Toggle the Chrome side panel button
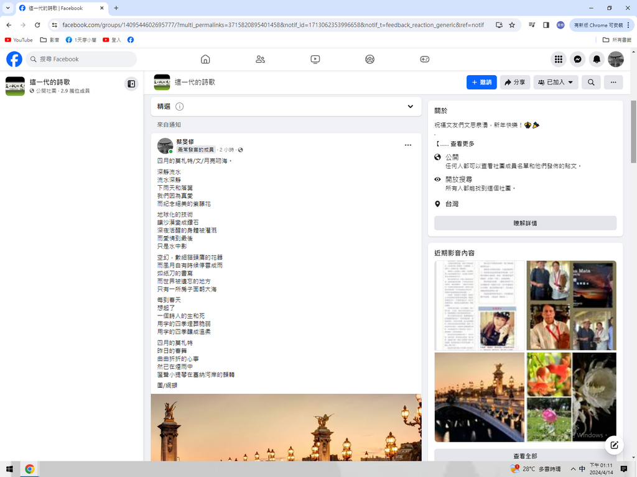Image resolution: width=637 pixels, height=477 pixels. (546, 25)
